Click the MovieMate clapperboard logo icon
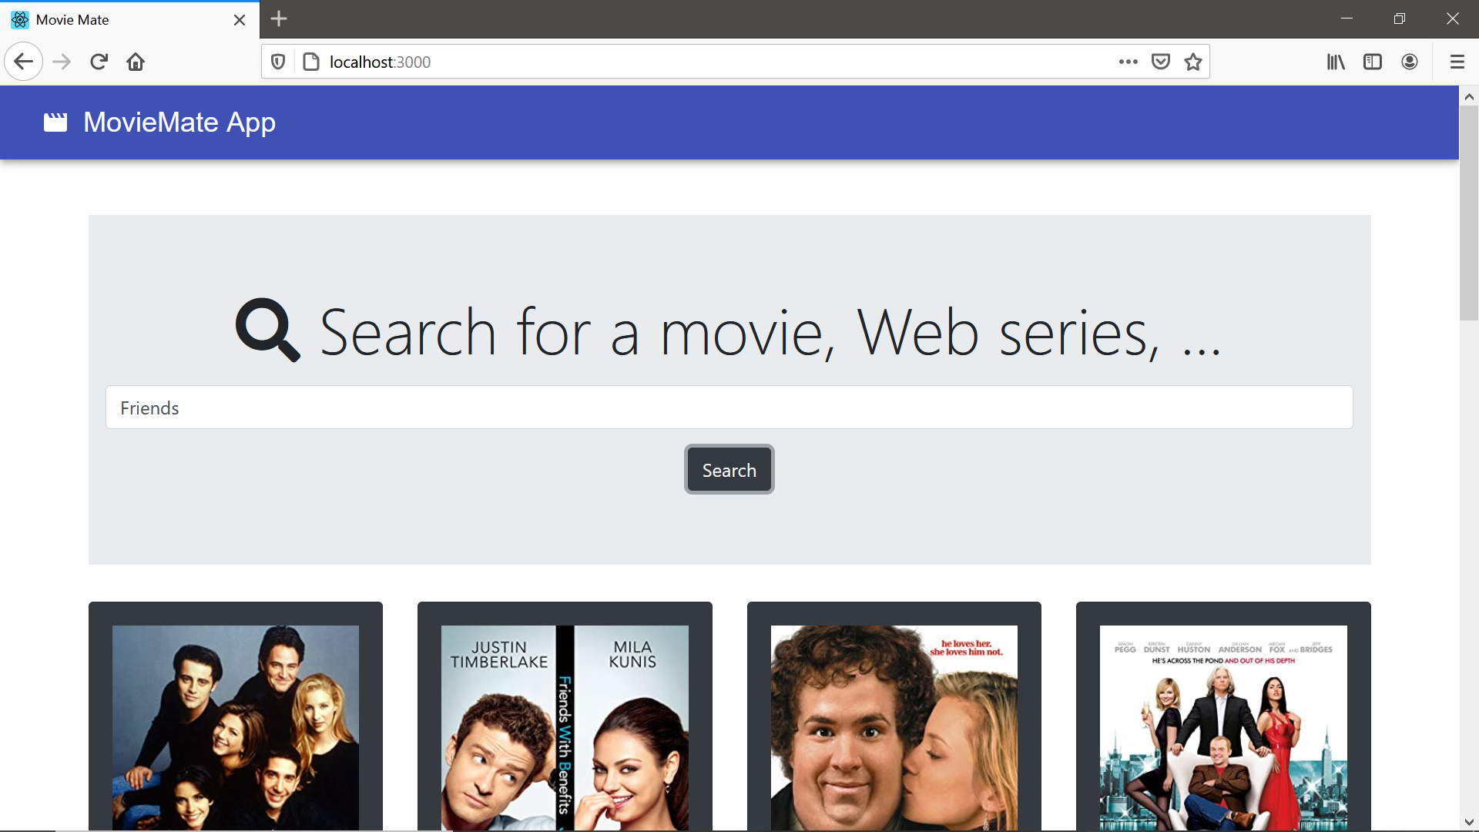This screenshot has height=832, width=1479. pos(55,122)
